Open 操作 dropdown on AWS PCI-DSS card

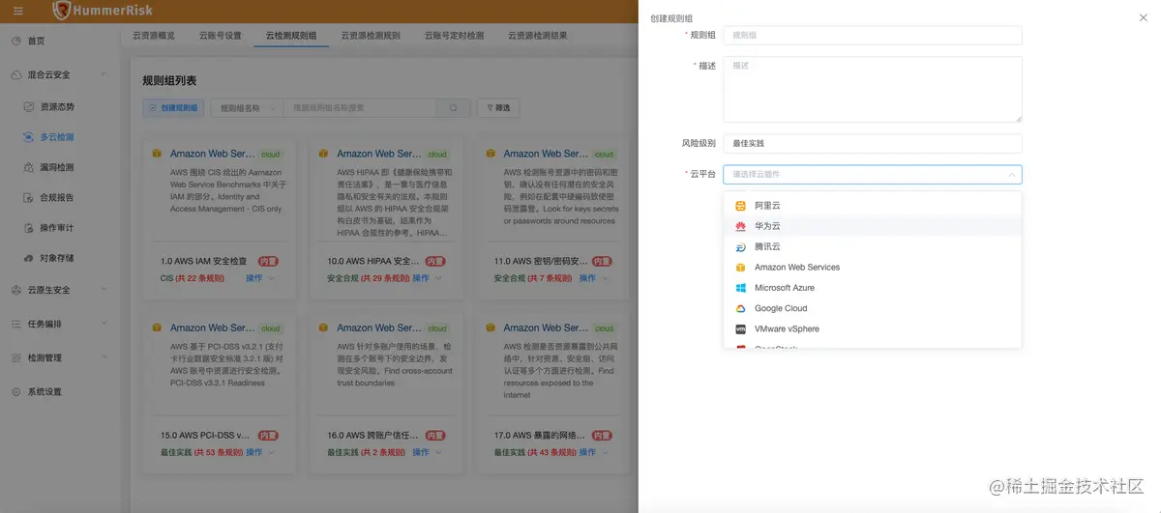pyautogui.click(x=258, y=452)
